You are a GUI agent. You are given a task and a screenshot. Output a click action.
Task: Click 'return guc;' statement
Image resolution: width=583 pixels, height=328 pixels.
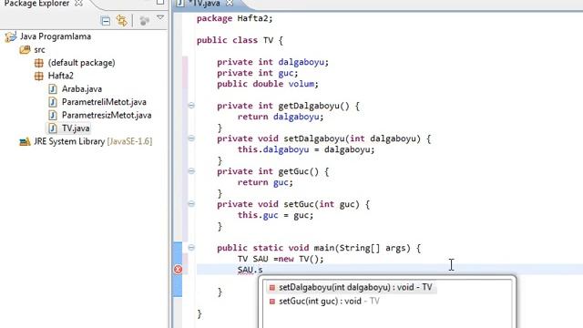[x=265, y=182]
